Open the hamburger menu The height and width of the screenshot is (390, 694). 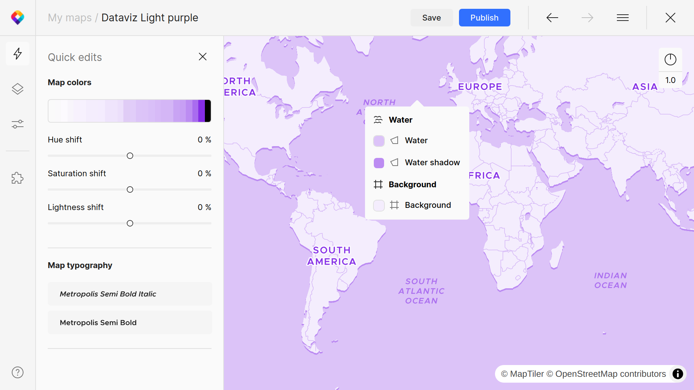point(622,18)
